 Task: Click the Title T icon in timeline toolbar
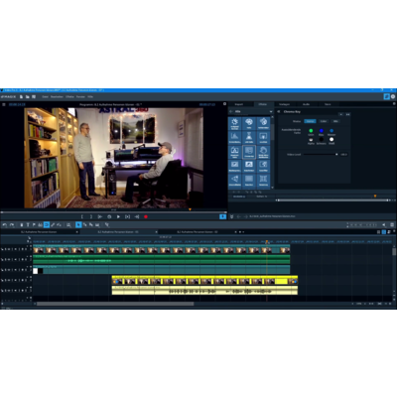pyautogui.click(x=28, y=225)
